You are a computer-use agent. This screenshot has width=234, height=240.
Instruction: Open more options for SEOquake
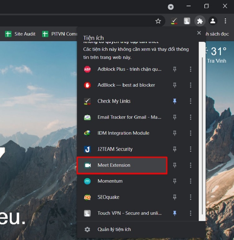tap(191, 197)
